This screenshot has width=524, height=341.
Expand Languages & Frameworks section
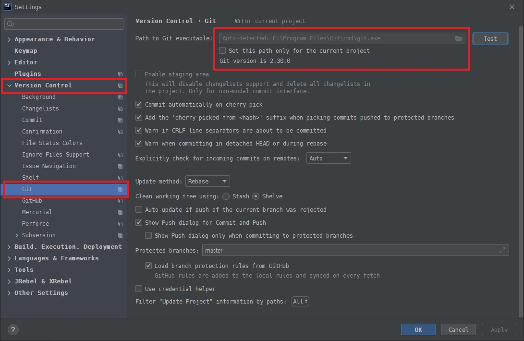tap(9, 258)
